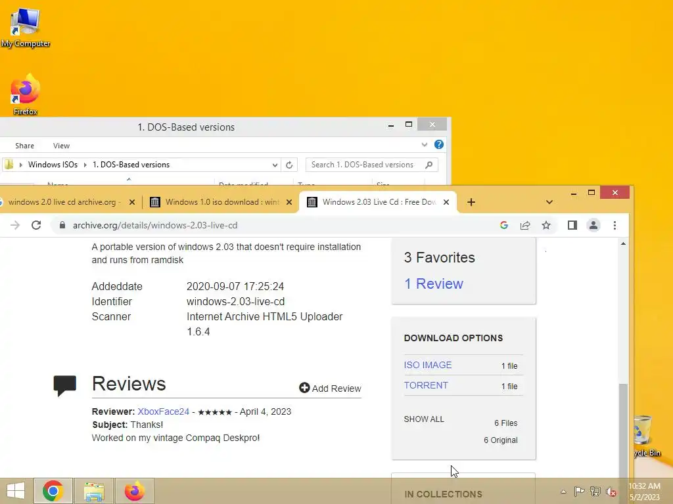Select the Windows 2.03 Live Cd tab

[379, 202]
